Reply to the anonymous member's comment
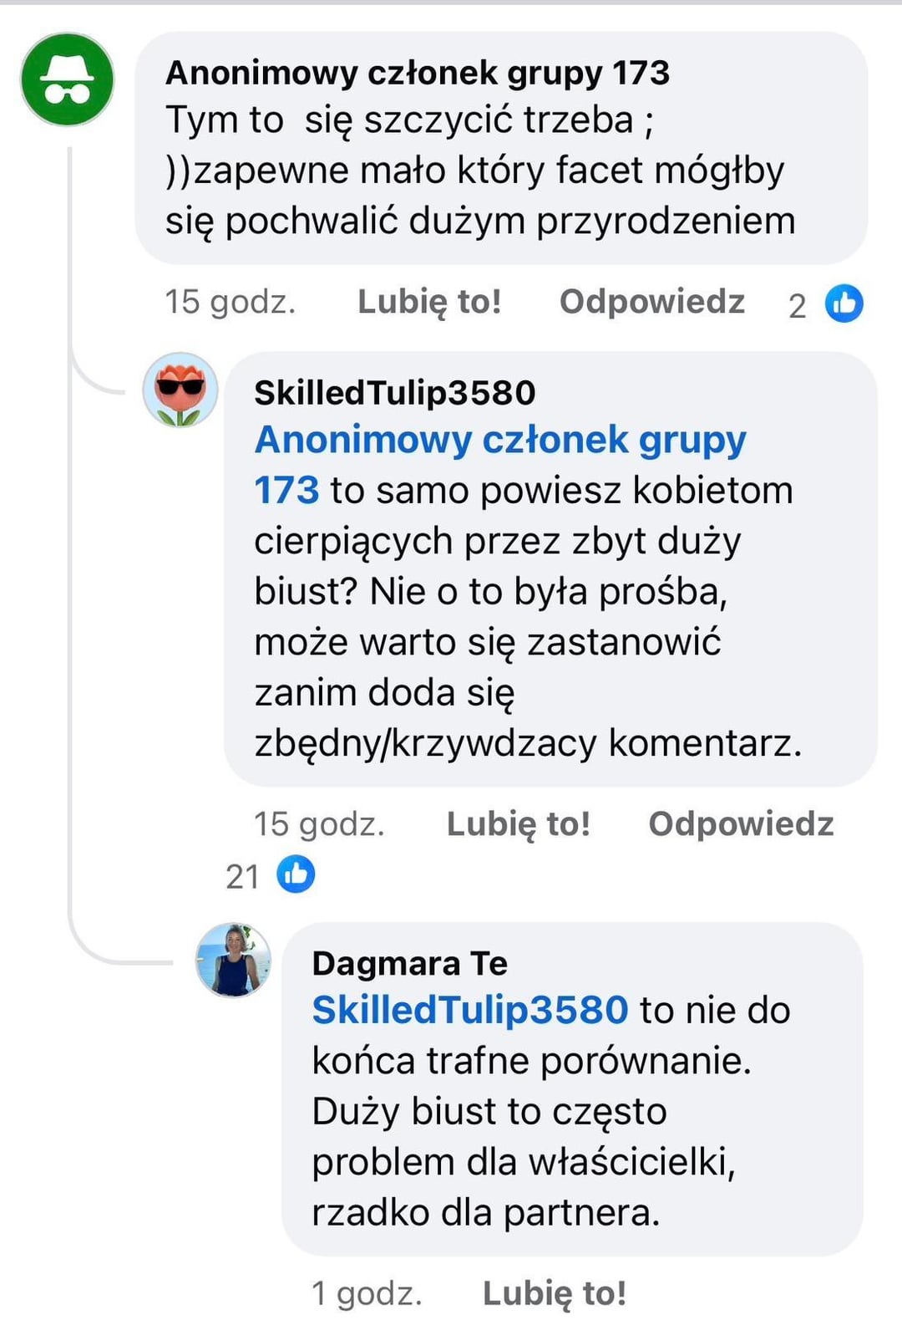Screen dimensions: 902x1320 [x=651, y=302]
